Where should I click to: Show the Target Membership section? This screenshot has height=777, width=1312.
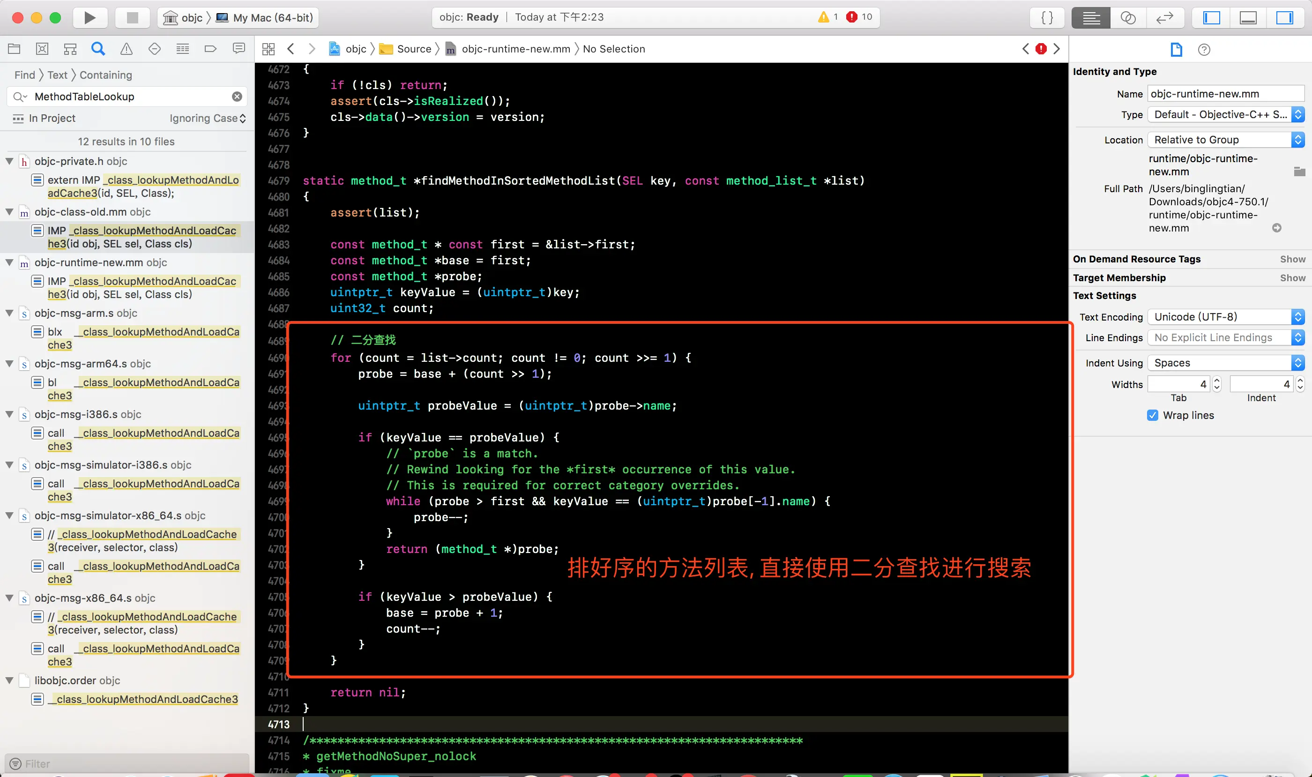1292,278
